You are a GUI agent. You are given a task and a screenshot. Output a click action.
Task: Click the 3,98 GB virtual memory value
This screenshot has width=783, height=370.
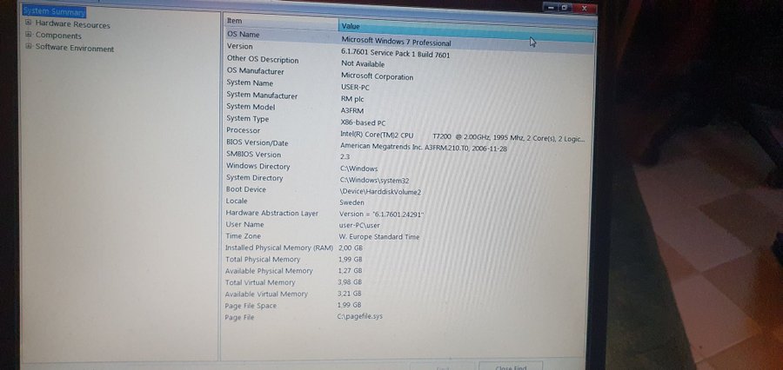click(350, 282)
